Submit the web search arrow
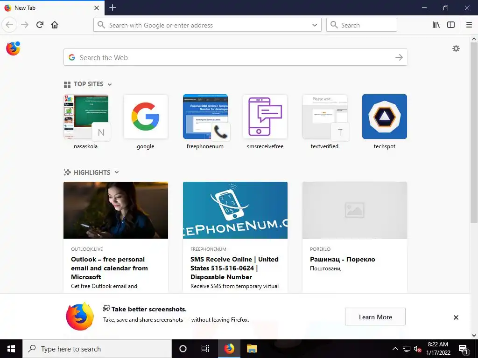The image size is (478, 358). tap(399, 57)
